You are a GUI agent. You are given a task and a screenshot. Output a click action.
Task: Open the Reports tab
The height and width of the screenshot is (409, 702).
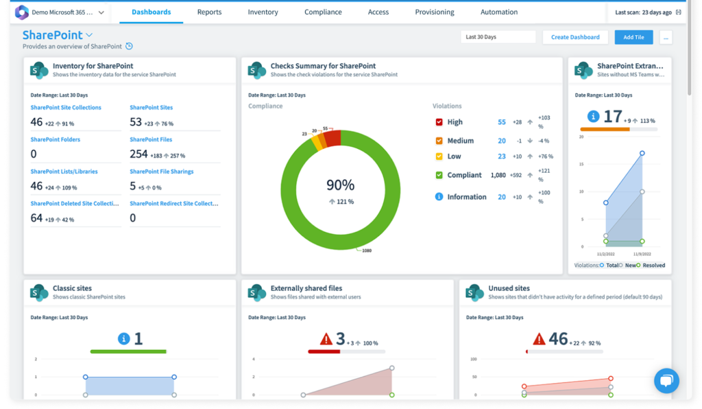(x=209, y=12)
